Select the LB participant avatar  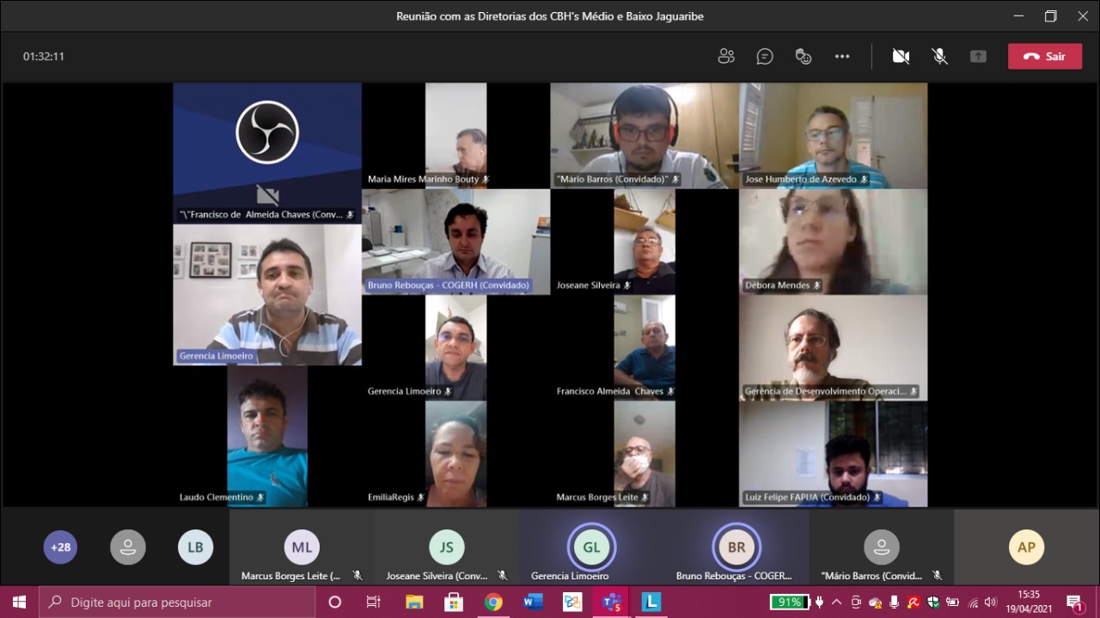(x=195, y=548)
